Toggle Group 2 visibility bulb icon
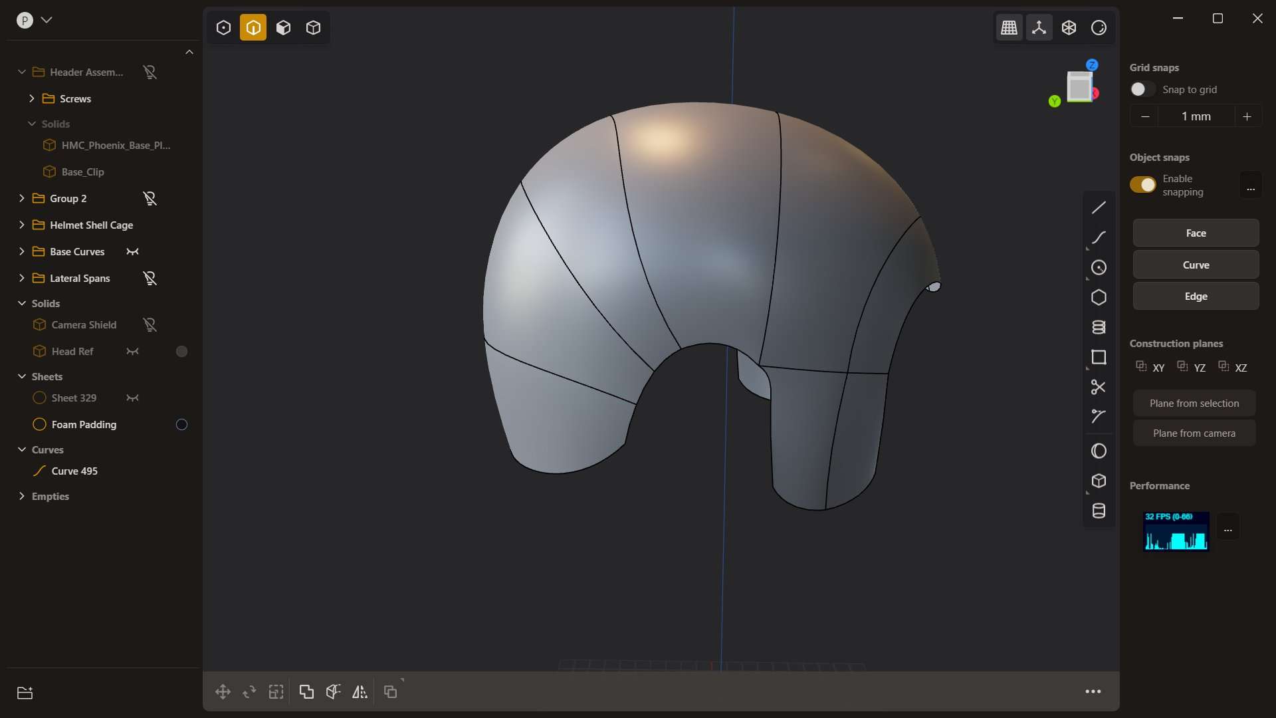Viewport: 1276px width, 718px height. (x=150, y=198)
